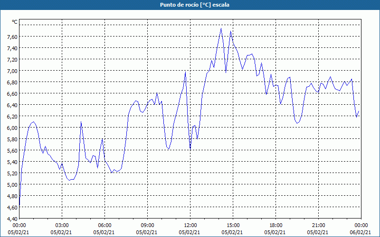Click the 4,80 scale value
The width and height of the screenshot is (380, 237).
(x=13, y=196)
